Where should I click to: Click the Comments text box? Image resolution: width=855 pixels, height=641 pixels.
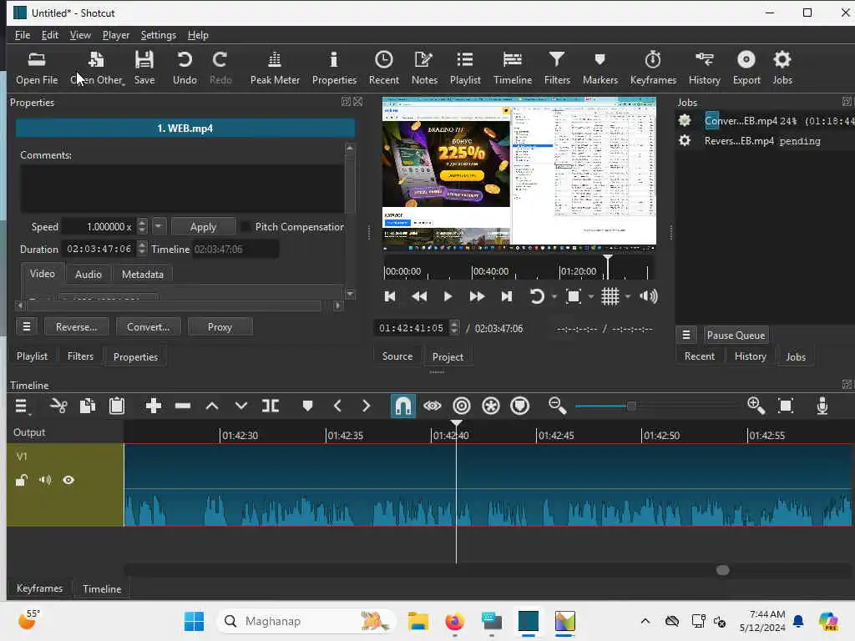[182, 188]
